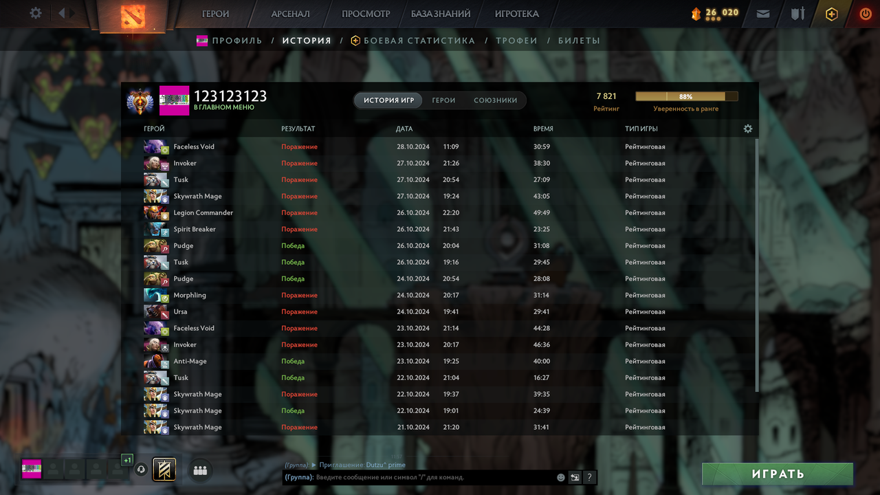
Task: Open the armory sword-and-shield icon
Action: point(797,14)
